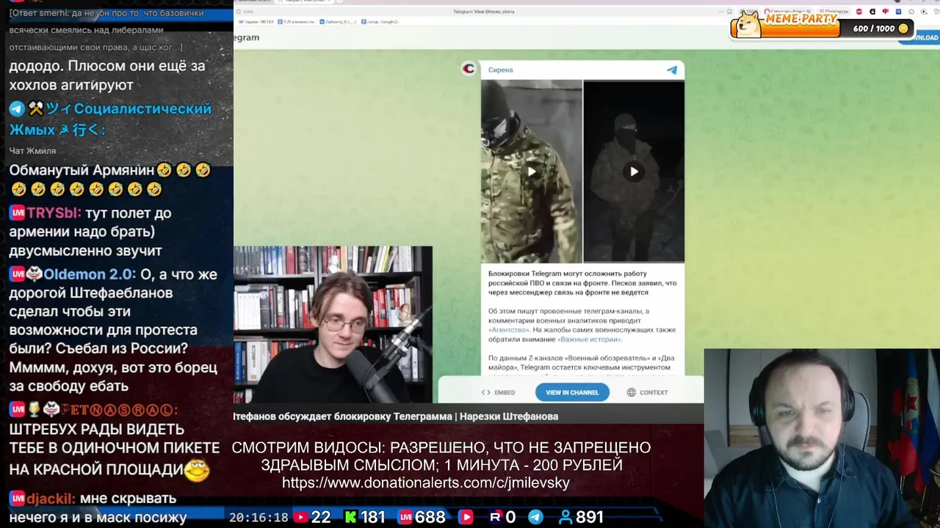Viewport: 940px width, 528px height.
Task: Click the Telegram icon before Социалистический Жмых
Action: pyautogui.click(x=17, y=109)
